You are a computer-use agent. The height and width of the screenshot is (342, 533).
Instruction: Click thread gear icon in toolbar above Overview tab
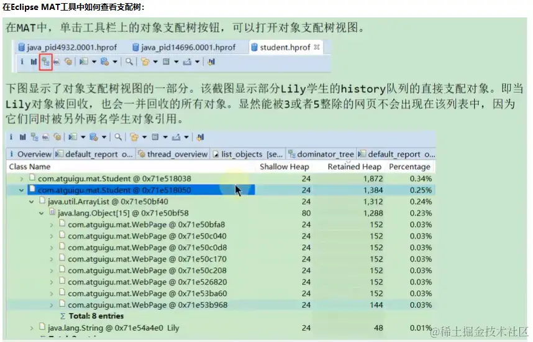[x=57, y=137]
